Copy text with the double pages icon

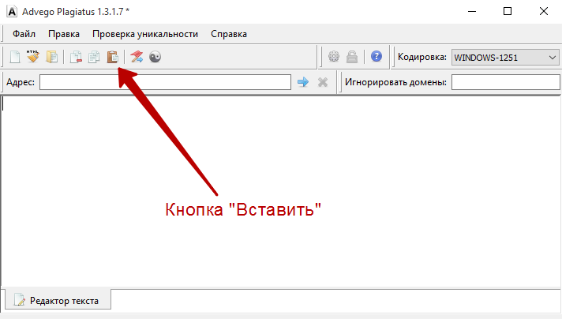[94, 57]
